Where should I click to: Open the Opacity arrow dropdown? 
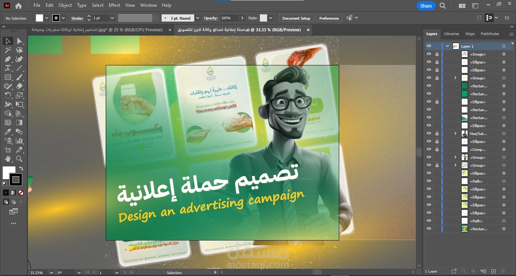point(242,18)
